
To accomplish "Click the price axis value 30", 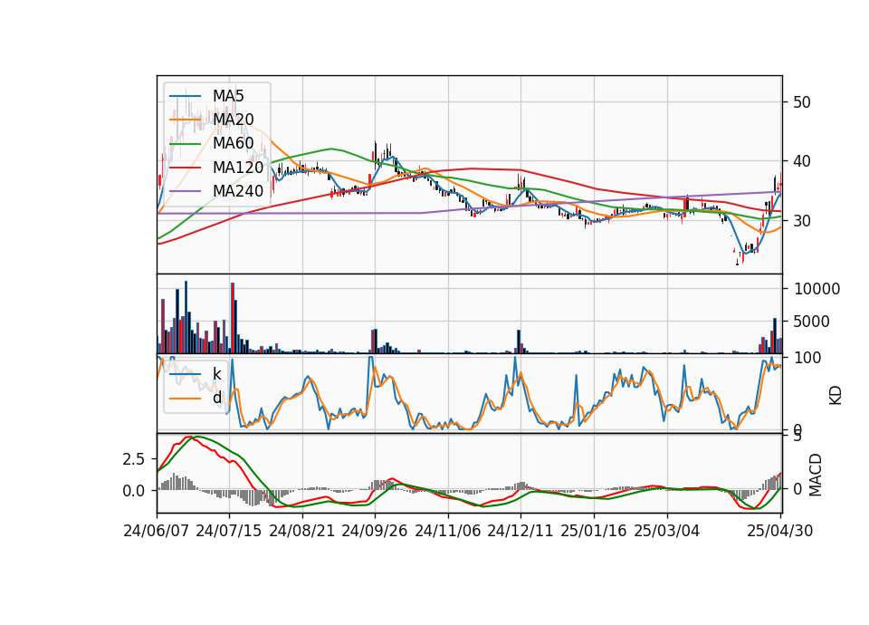I will coord(802,221).
